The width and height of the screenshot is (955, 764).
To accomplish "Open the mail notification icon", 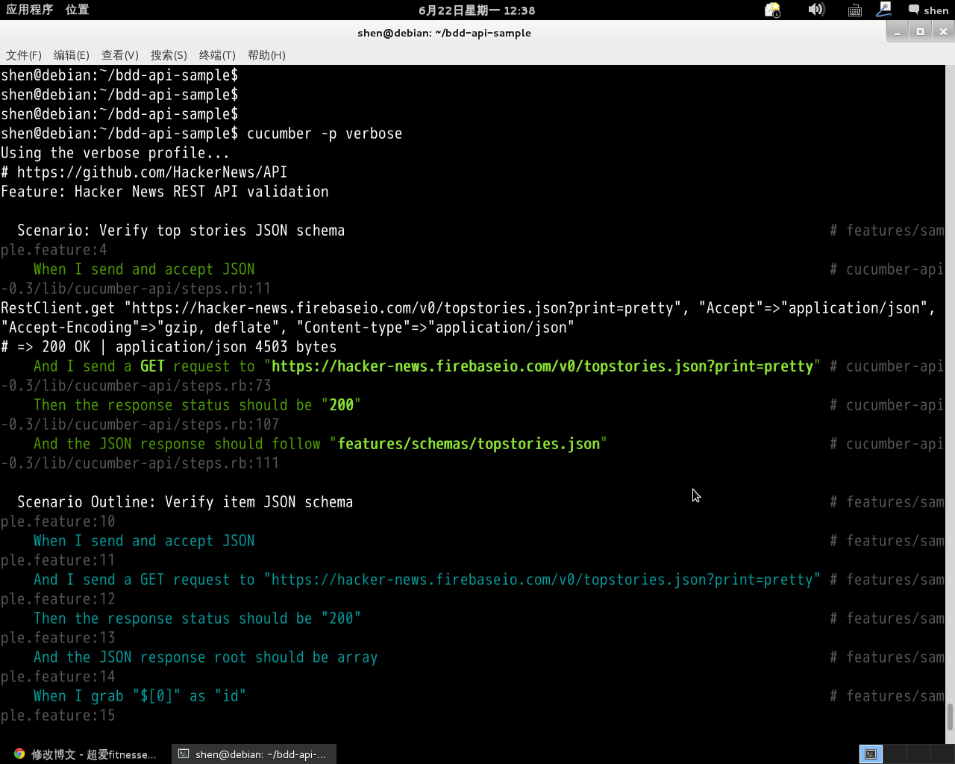I will click(x=772, y=10).
